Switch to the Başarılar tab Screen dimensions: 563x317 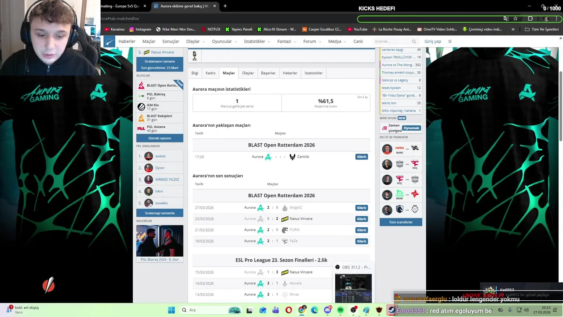click(x=268, y=73)
